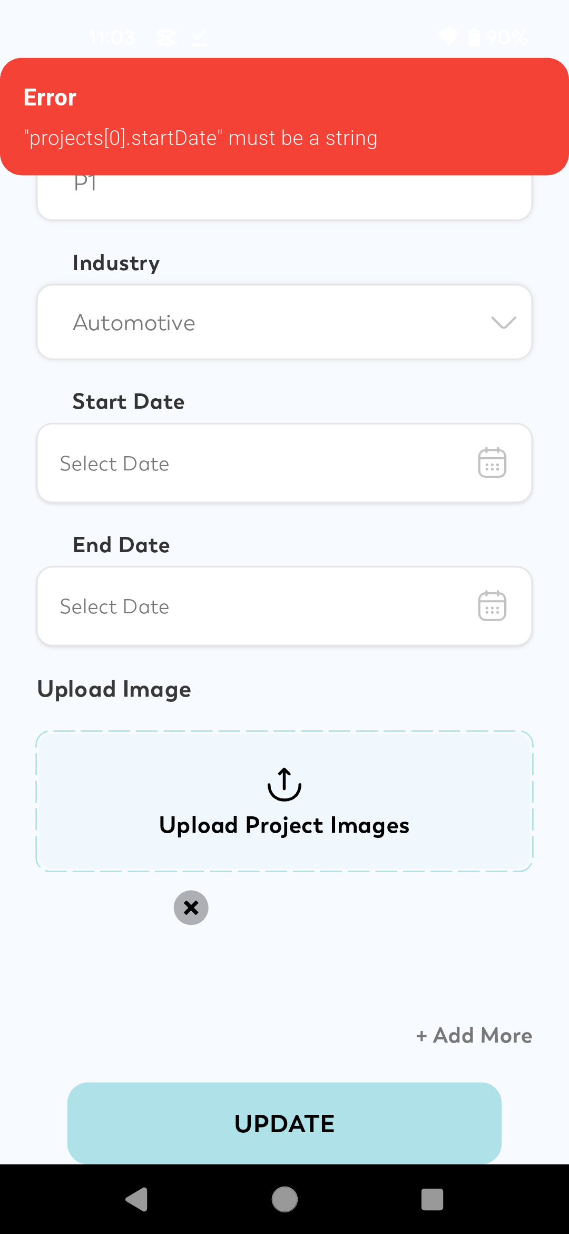Tap the Industry field label
The image size is (569, 1234).
pos(116,263)
